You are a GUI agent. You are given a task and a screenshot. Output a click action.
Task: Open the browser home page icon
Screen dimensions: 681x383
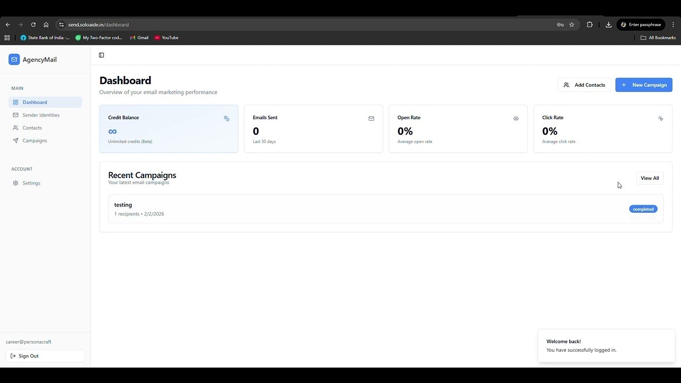pos(46,24)
